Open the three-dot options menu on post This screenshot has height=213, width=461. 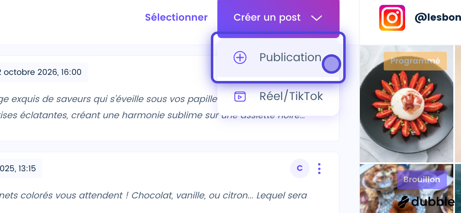[x=319, y=168]
